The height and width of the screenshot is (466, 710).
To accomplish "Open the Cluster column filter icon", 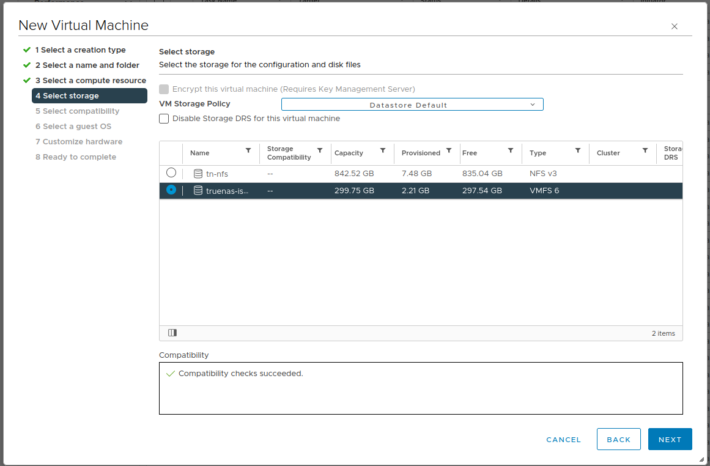I will (645, 150).
